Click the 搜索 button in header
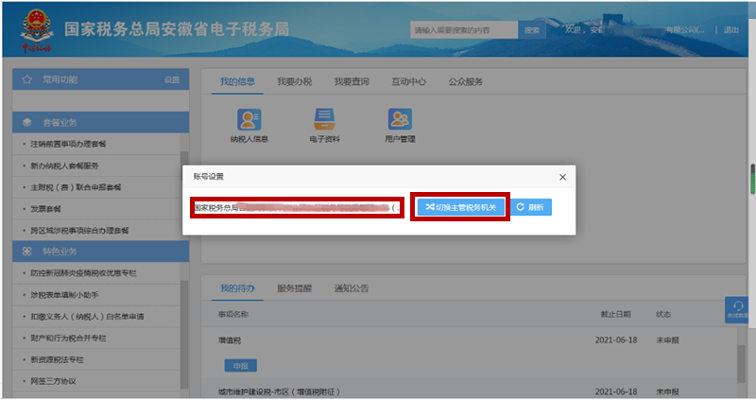The image size is (756, 401). (x=531, y=30)
